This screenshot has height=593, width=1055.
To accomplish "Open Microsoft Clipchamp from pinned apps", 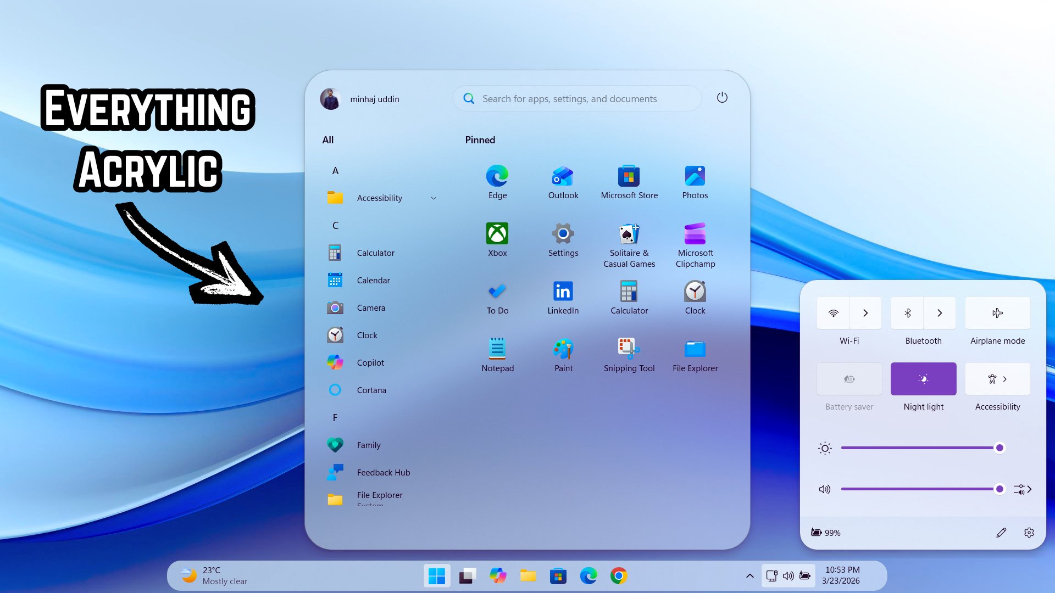I will point(695,245).
